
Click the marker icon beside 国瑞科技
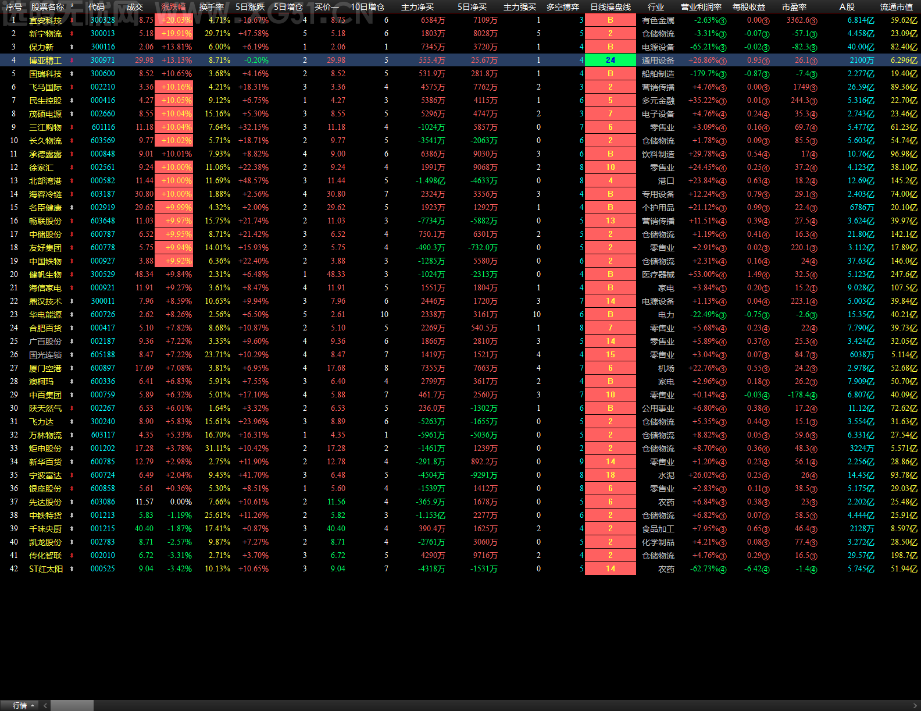click(72, 74)
